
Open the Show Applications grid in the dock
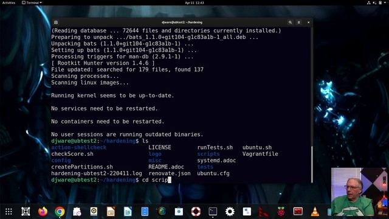[x=9, y=212]
